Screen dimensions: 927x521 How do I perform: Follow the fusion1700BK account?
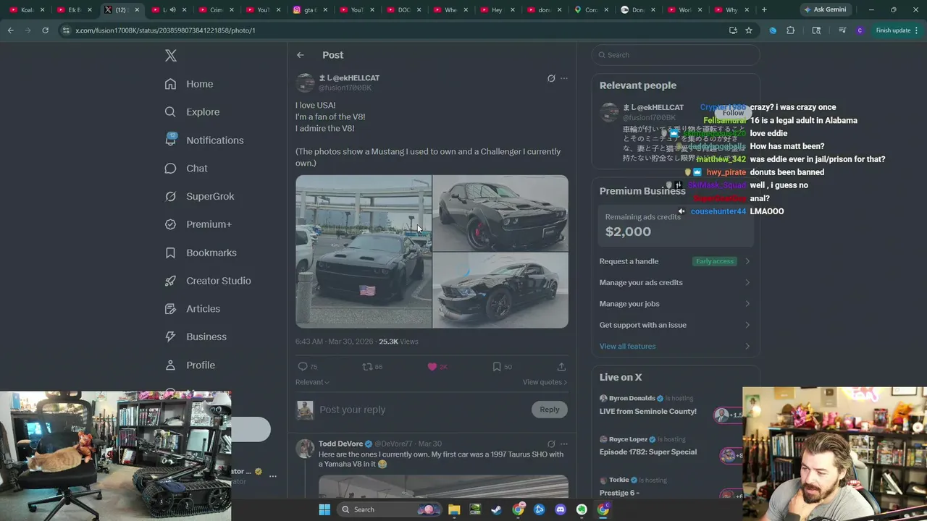coord(733,113)
